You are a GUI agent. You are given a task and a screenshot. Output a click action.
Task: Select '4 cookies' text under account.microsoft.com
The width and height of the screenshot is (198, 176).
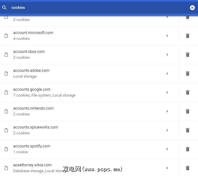(x=22, y=39)
